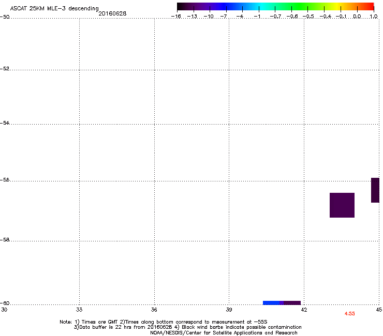Click the dark purple patch at longitude 45
This screenshot has height=336, width=383.
coord(375,190)
